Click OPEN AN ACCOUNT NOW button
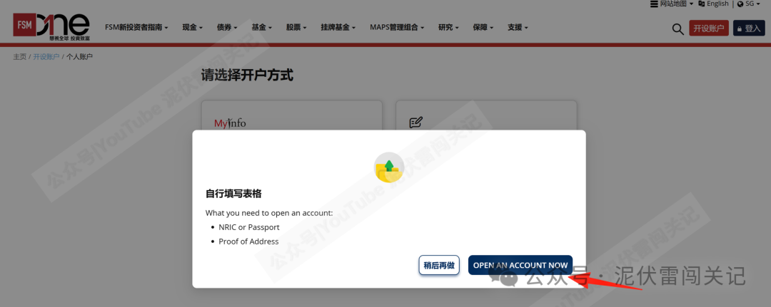 (520, 265)
